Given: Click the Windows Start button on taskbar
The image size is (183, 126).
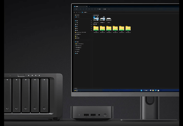Looking at the screenshot, I should 141,90.
